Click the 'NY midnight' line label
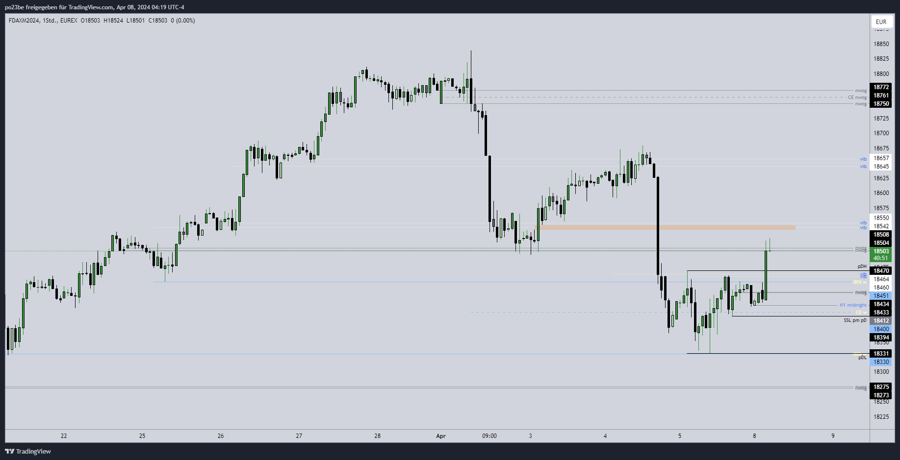 coord(853,305)
